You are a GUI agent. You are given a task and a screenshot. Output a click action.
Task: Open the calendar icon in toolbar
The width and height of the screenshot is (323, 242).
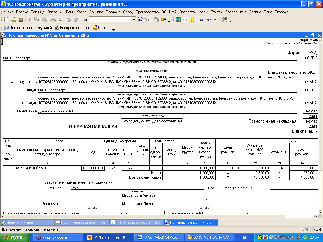click(185, 20)
